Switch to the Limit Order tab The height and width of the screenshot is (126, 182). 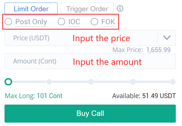[31, 9]
